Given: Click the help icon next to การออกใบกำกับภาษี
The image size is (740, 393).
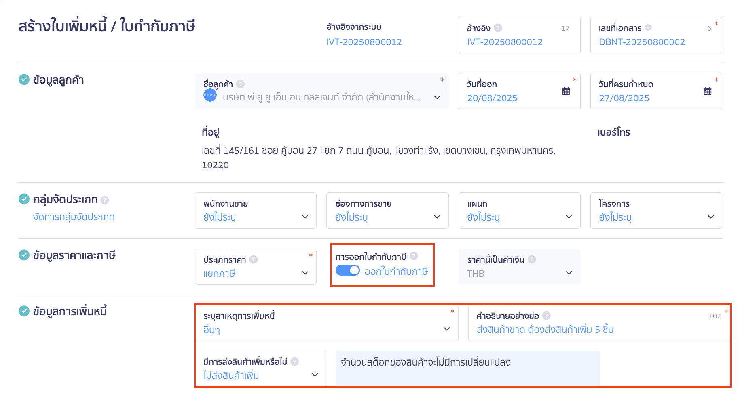Looking at the screenshot, I should (x=413, y=255).
